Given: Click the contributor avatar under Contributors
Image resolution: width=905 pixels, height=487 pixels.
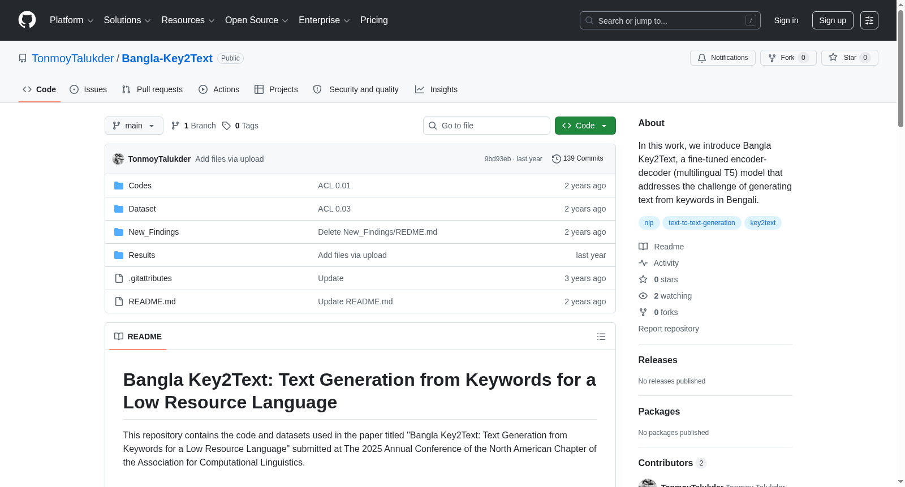Looking at the screenshot, I should coord(648,483).
